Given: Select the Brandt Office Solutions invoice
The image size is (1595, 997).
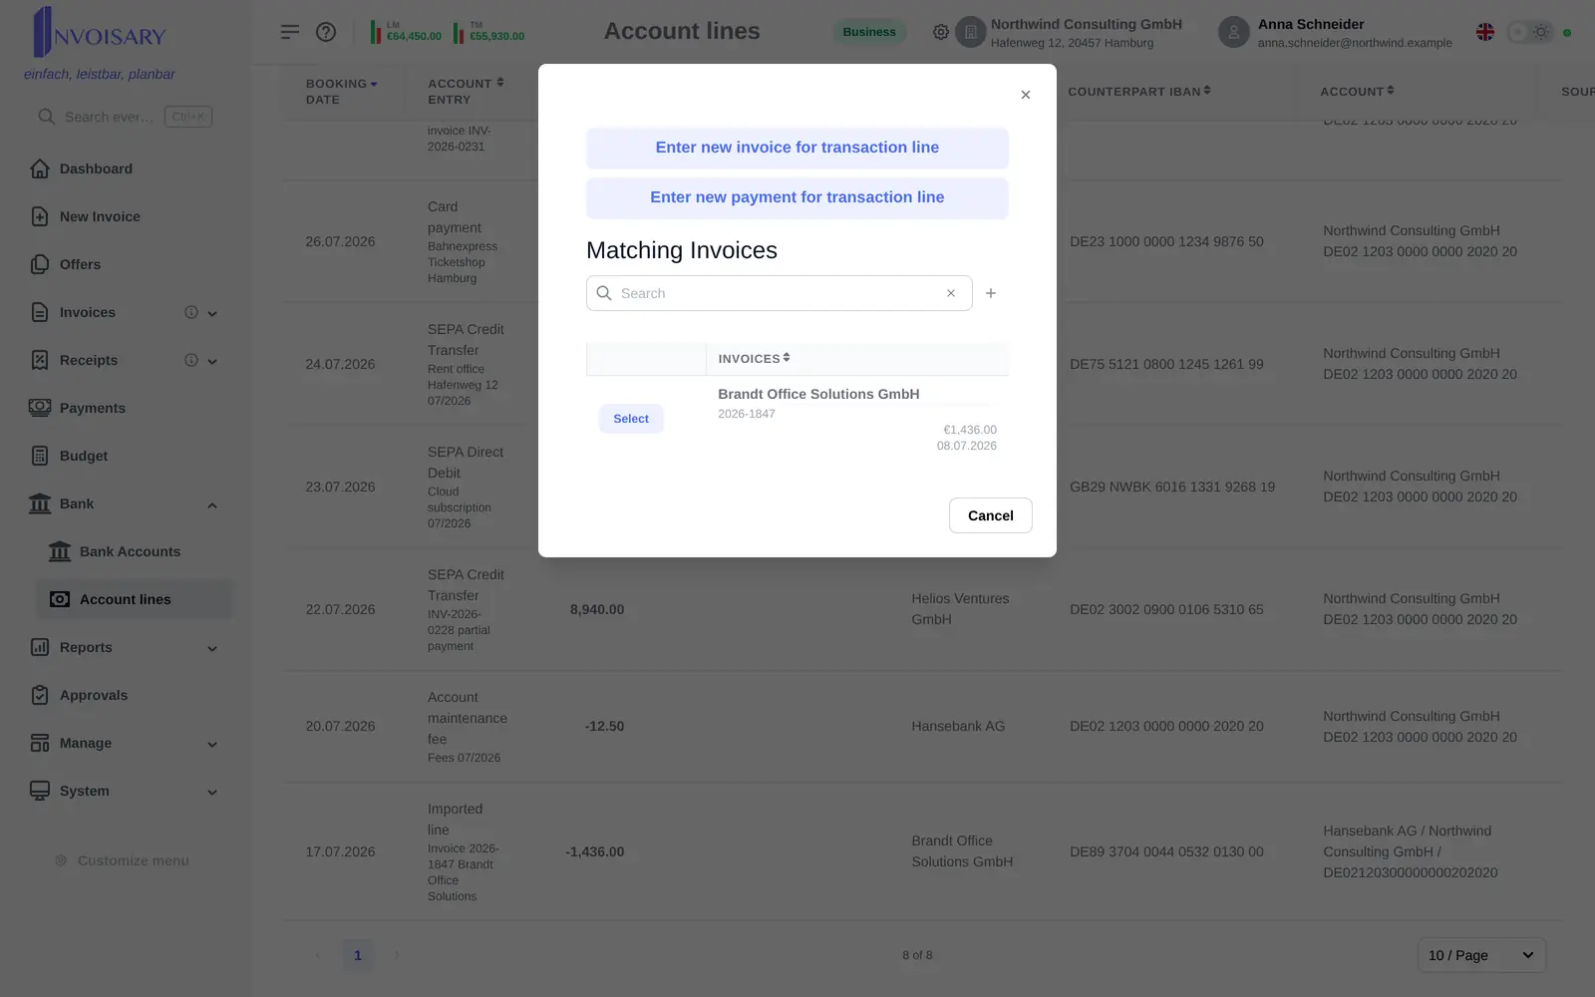Looking at the screenshot, I should point(631,419).
